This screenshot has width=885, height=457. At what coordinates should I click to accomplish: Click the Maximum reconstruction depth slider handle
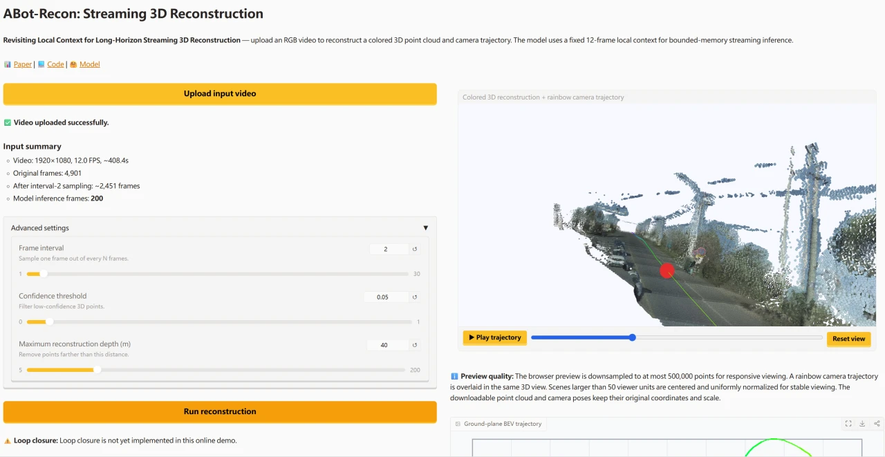click(97, 370)
